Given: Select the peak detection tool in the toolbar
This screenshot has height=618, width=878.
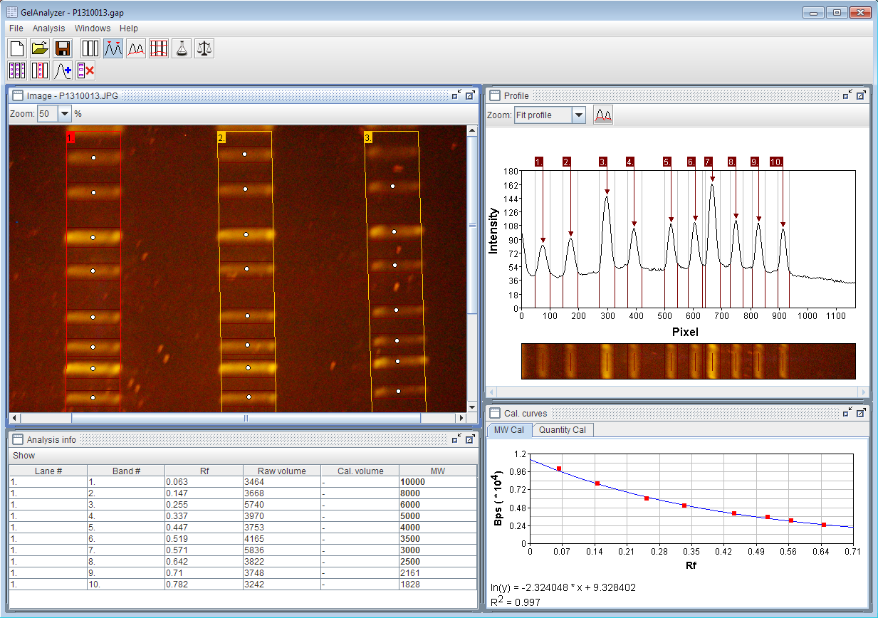Looking at the screenshot, I should click(x=113, y=48).
